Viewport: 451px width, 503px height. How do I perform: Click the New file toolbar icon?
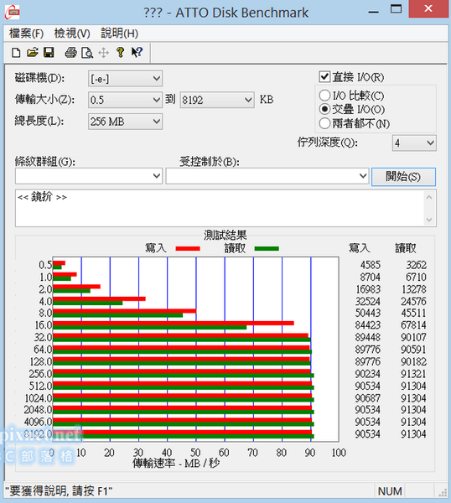(16, 53)
